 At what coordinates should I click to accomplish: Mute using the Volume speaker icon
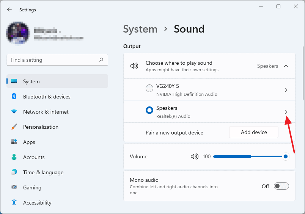coord(195,156)
